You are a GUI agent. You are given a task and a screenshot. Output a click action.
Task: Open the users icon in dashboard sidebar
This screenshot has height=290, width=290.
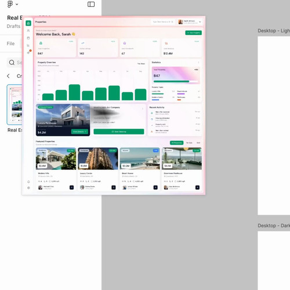(28, 31)
